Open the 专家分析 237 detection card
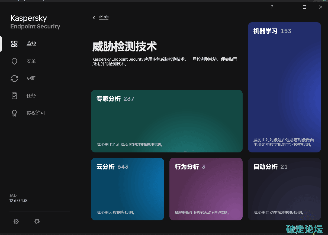 (x=167, y=121)
